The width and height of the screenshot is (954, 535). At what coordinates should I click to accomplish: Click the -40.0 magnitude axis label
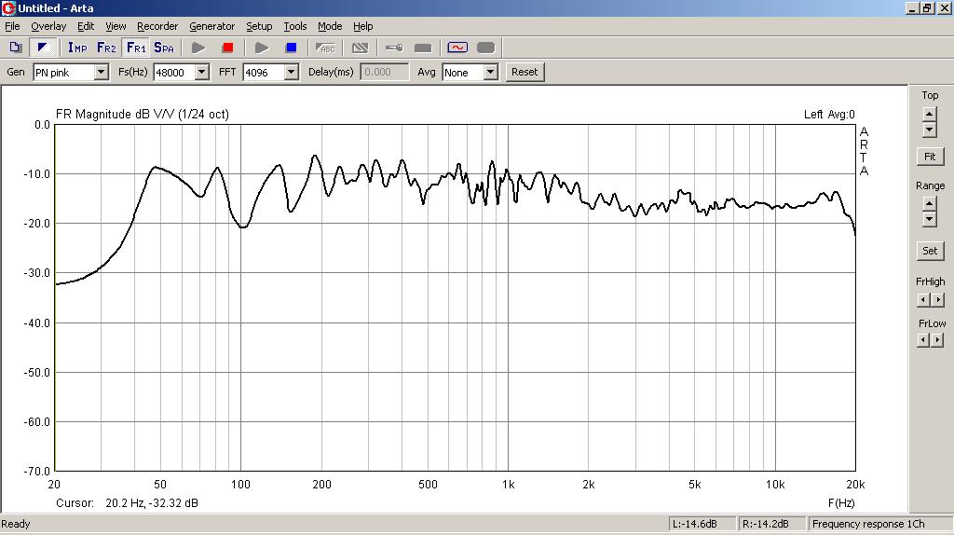click(x=36, y=322)
